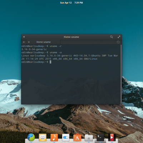Open the closed tabs history icon
The width and height of the screenshot is (143, 143).
tap(118, 42)
